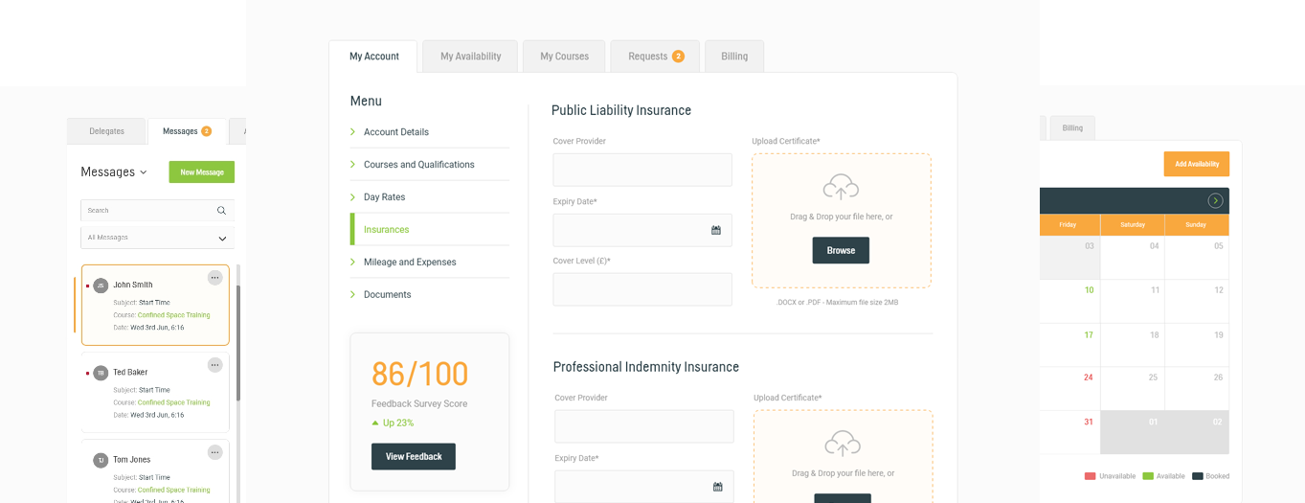Open the My Account tab
This screenshot has width=1305, height=503.
[x=373, y=57]
